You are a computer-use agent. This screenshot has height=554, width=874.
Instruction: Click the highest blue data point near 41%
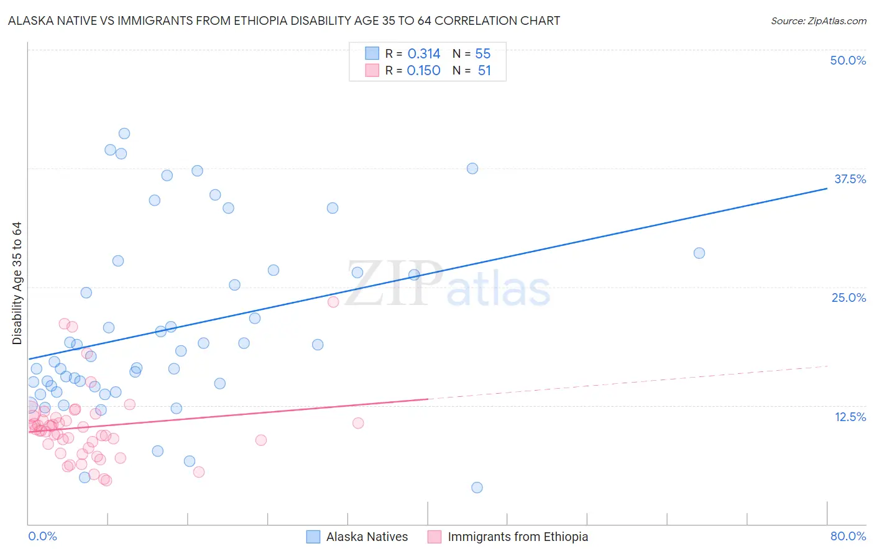[124, 134]
